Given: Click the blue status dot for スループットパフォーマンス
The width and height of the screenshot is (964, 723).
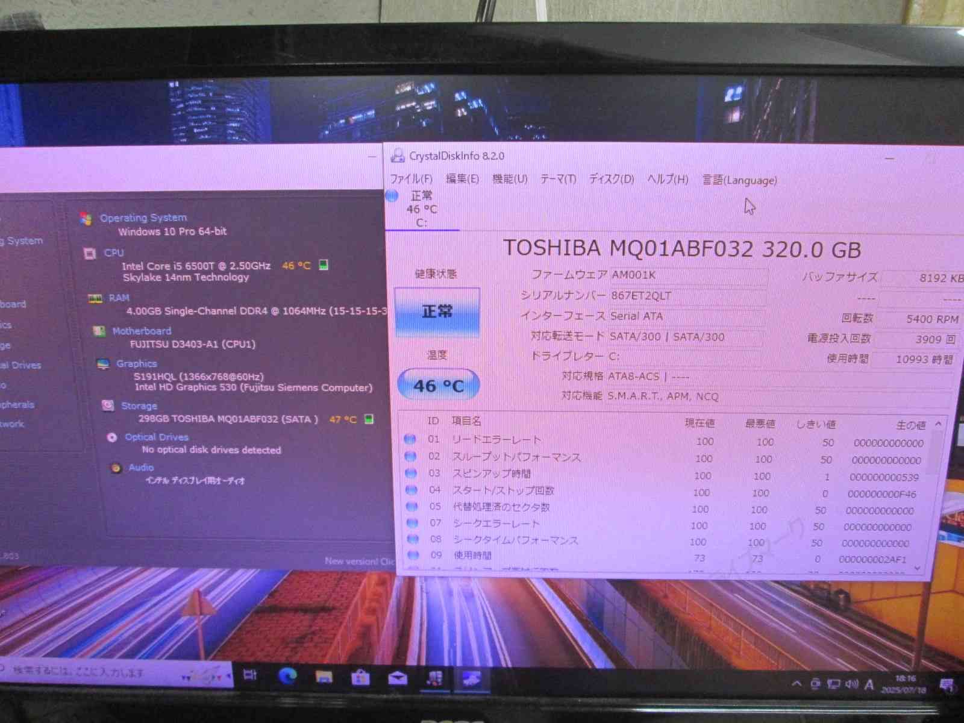Looking at the screenshot, I should 411,457.
